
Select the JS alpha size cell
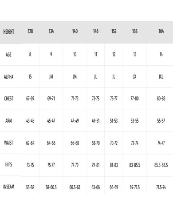click(30, 76)
